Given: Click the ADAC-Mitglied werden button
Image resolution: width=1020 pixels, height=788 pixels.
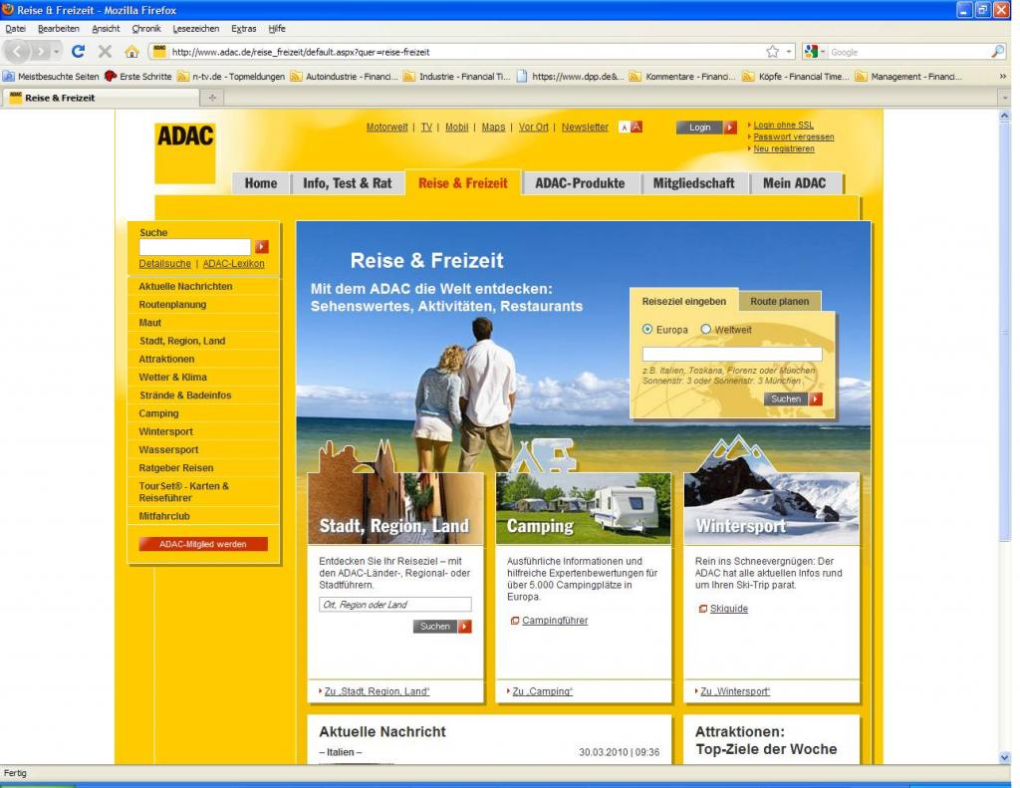Looking at the screenshot, I should [x=203, y=544].
